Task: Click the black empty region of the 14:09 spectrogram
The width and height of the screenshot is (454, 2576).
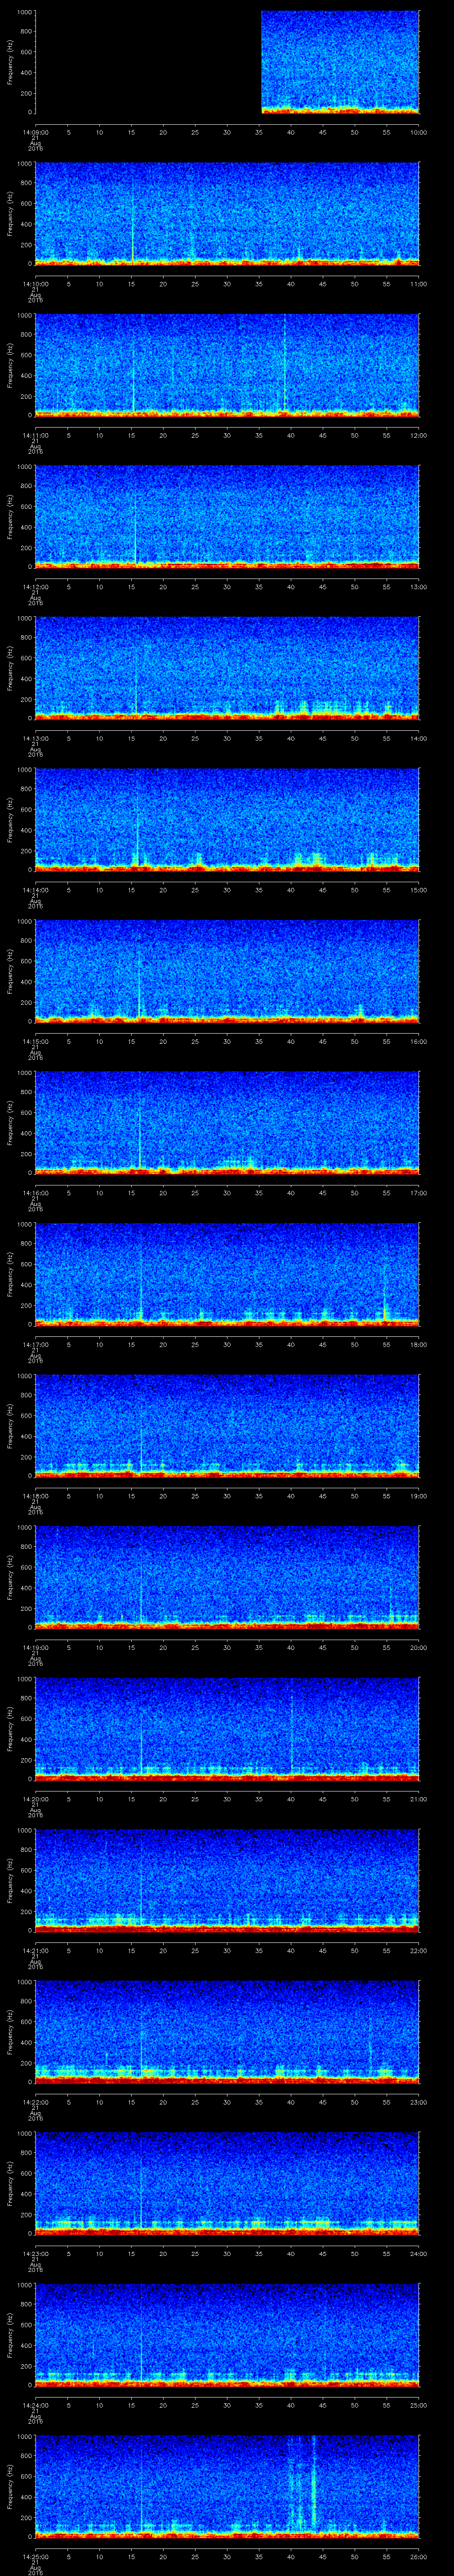Action: pos(148,62)
